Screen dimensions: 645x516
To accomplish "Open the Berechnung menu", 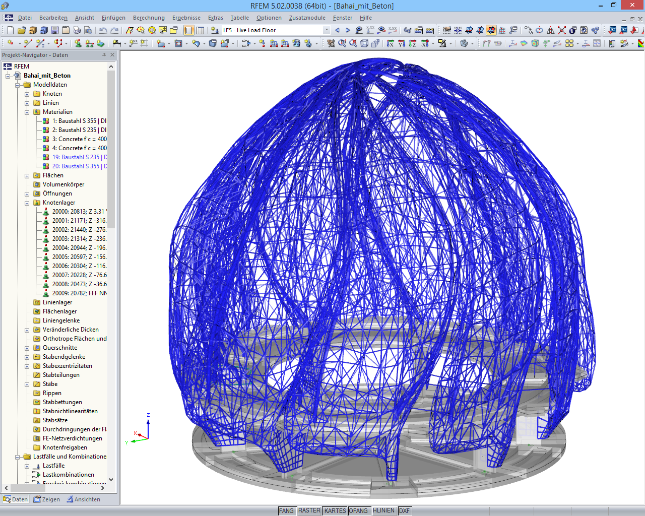I will click(x=149, y=18).
